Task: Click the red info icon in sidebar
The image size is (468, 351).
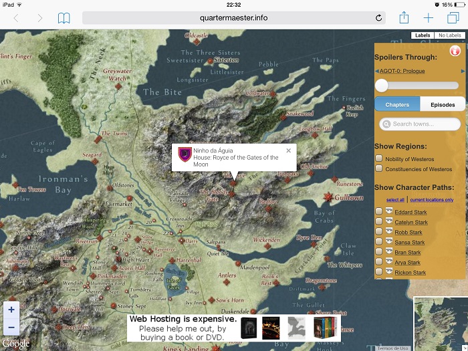Action: click(455, 50)
